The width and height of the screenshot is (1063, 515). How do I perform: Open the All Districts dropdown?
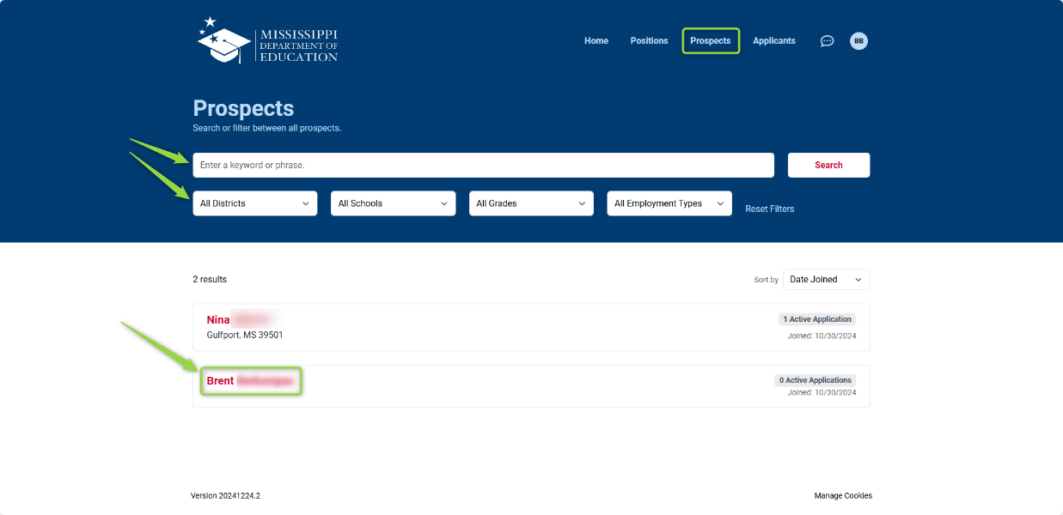pyautogui.click(x=254, y=203)
